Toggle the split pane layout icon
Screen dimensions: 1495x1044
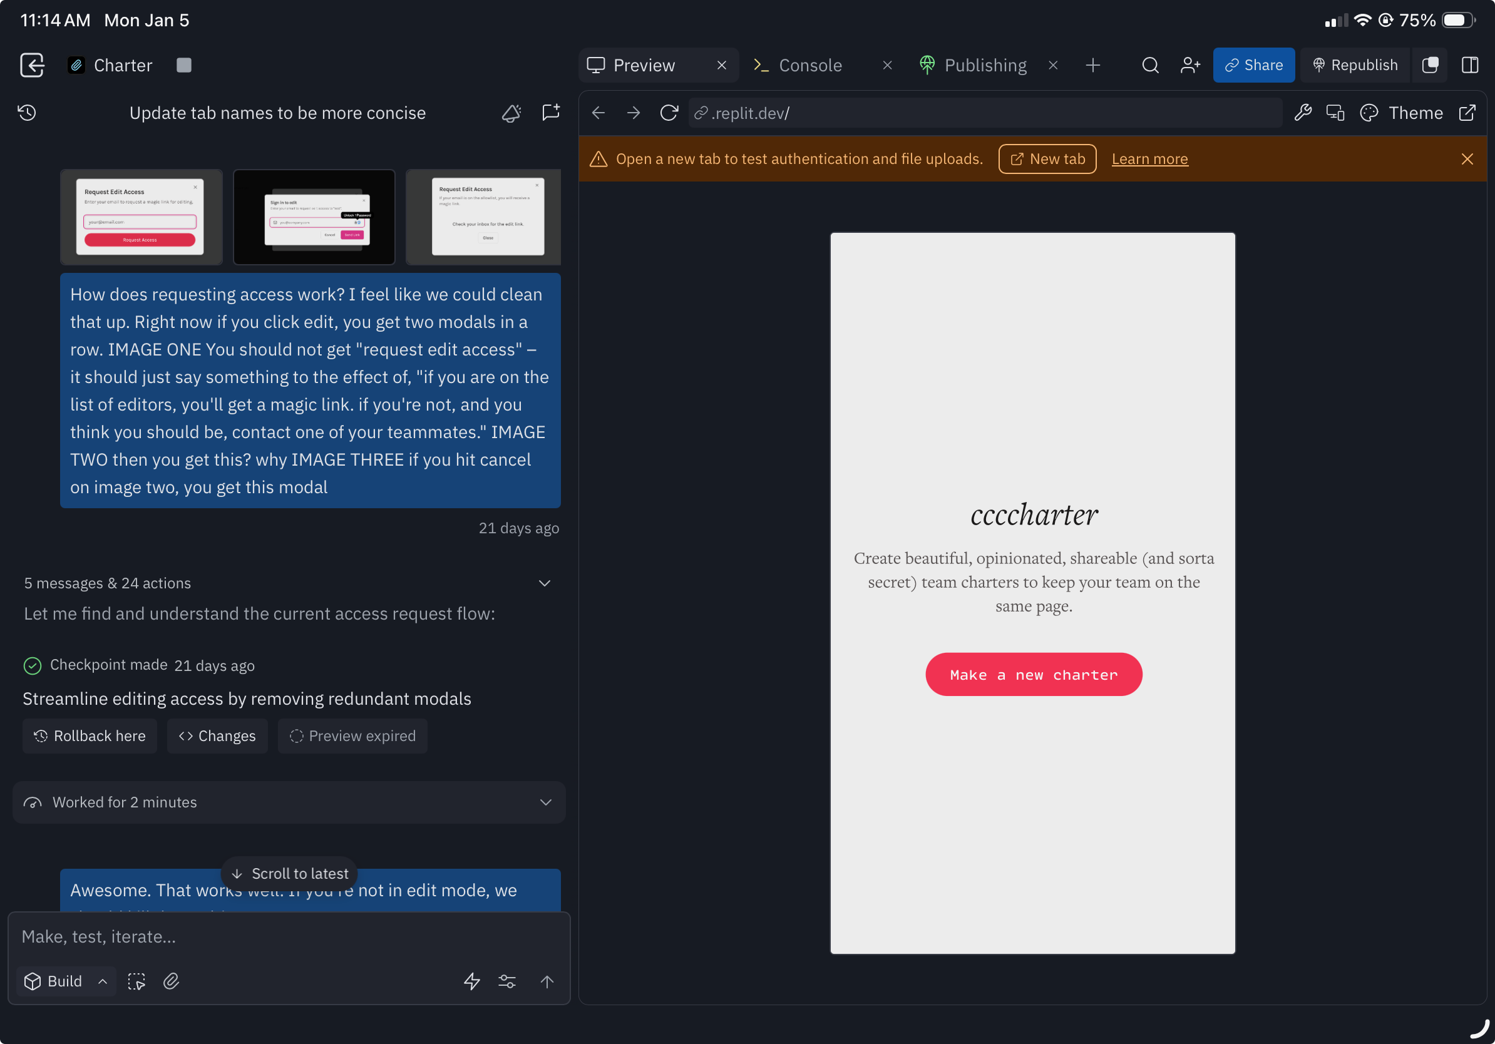pyautogui.click(x=1469, y=65)
